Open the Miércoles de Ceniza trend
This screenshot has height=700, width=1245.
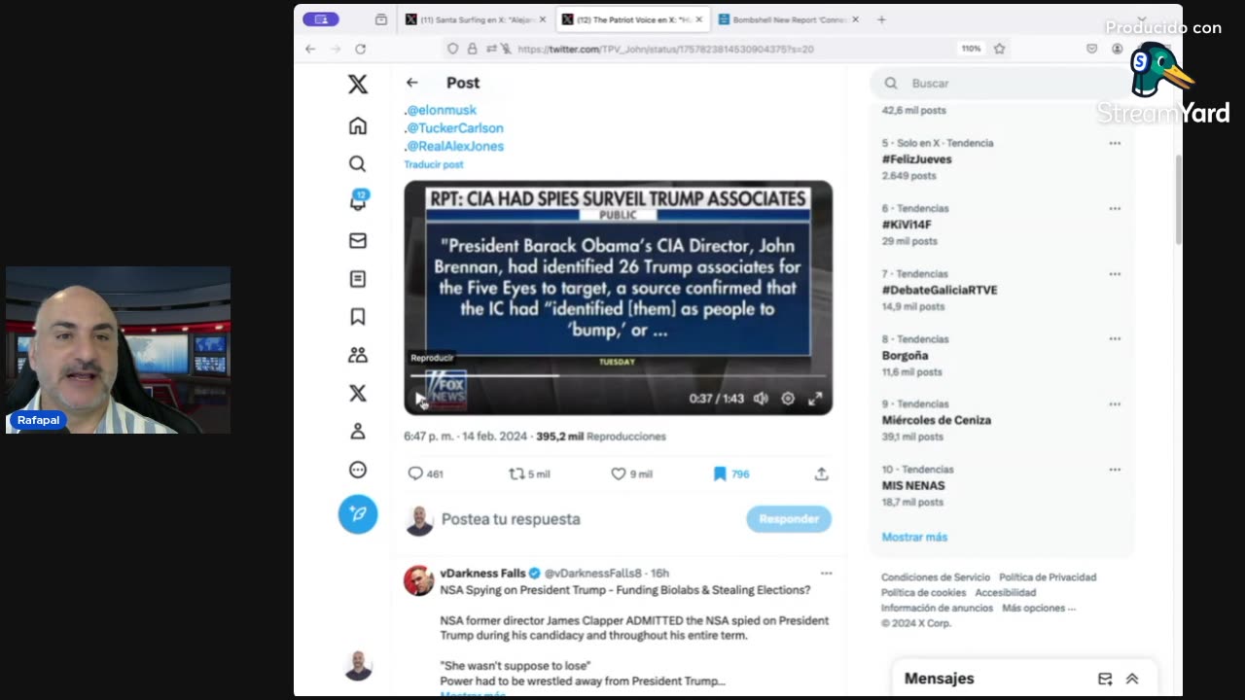(937, 420)
